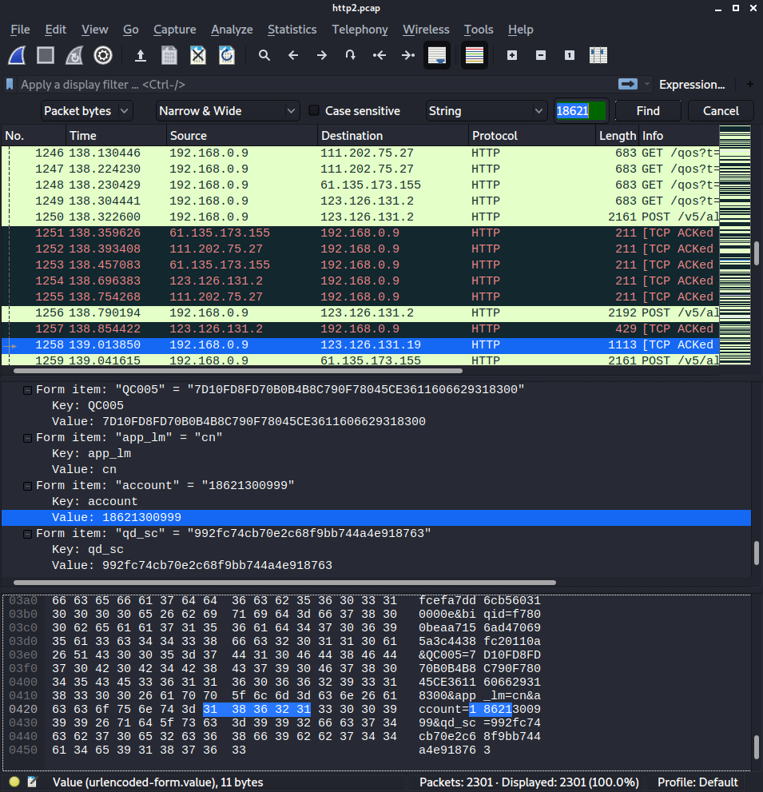Go back in packet history
The image size is (763, 792).
293,56
